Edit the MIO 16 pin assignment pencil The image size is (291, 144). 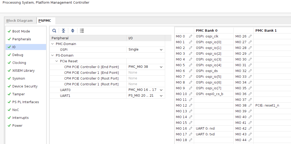tap(190, 129)
